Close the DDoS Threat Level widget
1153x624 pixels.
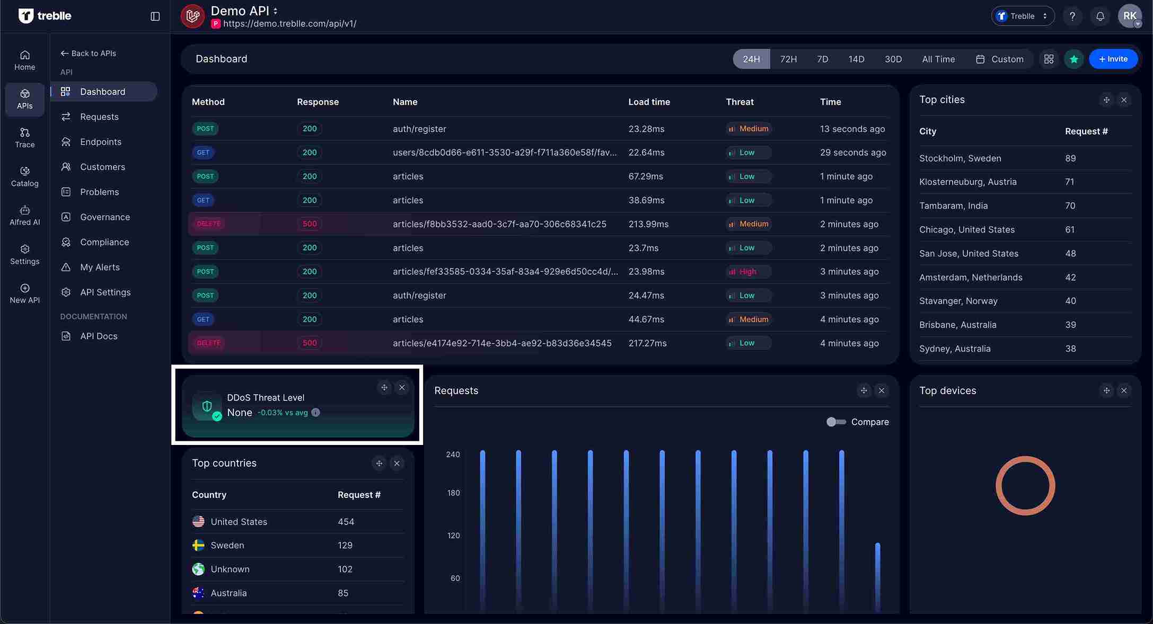(402, 387)
